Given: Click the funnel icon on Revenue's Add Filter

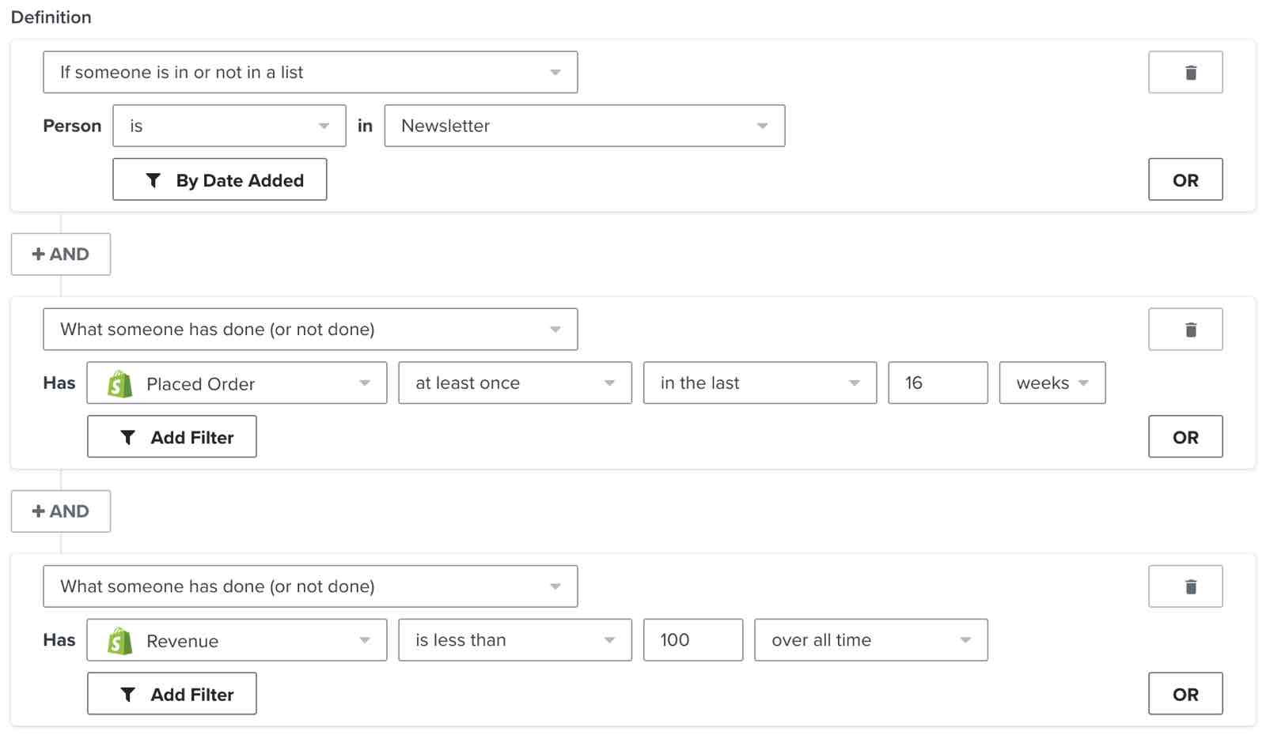Looking at the screenshot, I should click(128, 694).
